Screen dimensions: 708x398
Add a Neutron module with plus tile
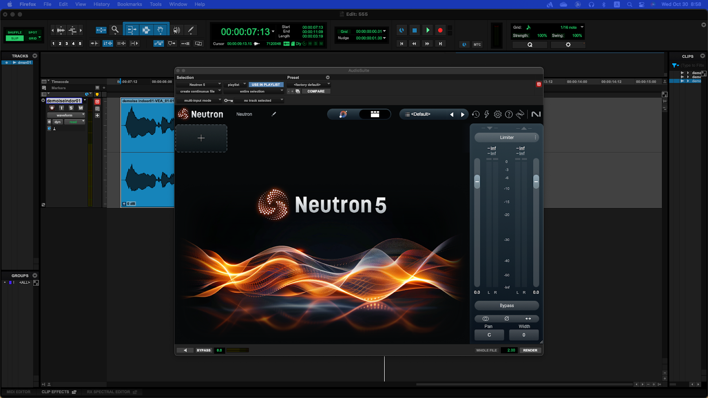201,138
